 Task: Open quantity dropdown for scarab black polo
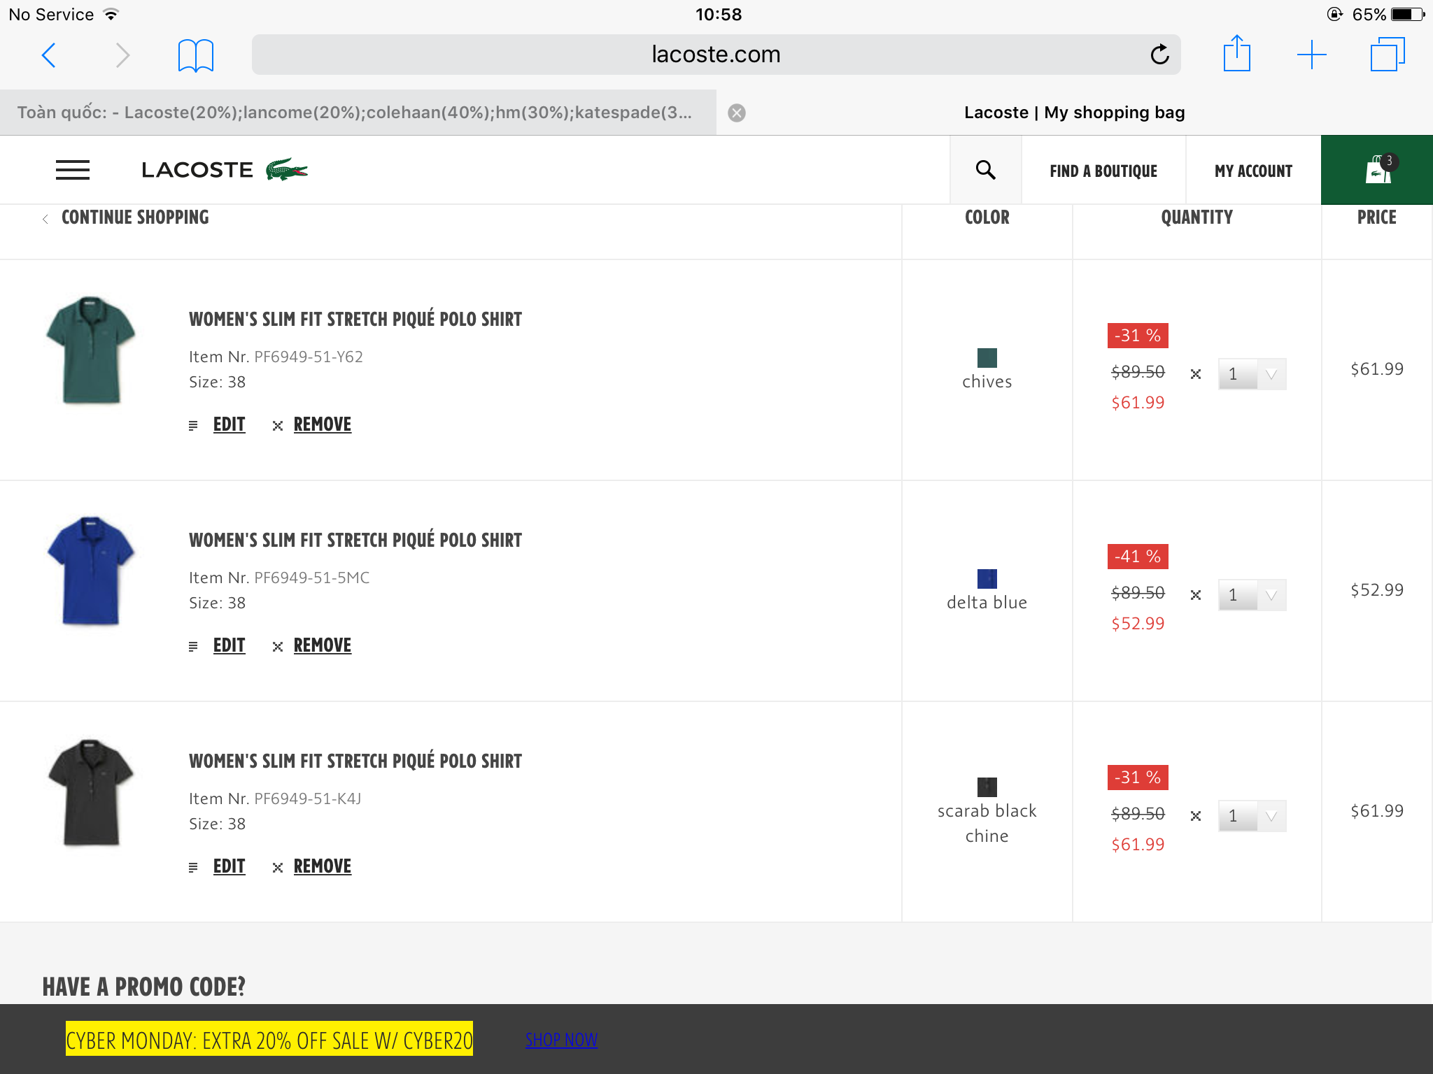[x=1252, y=816]
